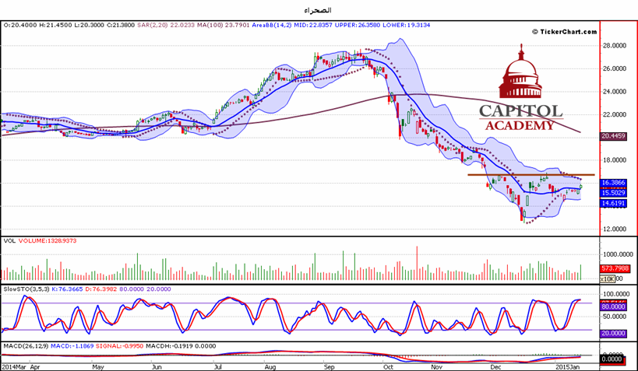Click the 20.4459 moving average price tag

(613, 136)
